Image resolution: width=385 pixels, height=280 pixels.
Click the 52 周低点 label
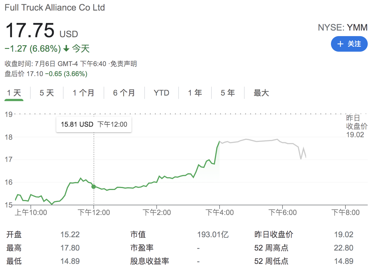tap(271, 261)
